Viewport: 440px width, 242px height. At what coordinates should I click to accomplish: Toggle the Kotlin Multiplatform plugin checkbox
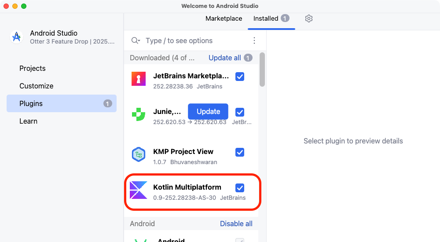pyautogui.click(x=240, y=188)
